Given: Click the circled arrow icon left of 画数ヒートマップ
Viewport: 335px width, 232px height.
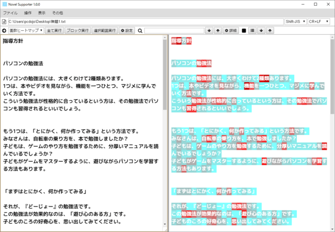Looking at the screenshot, I should [4, 31].
